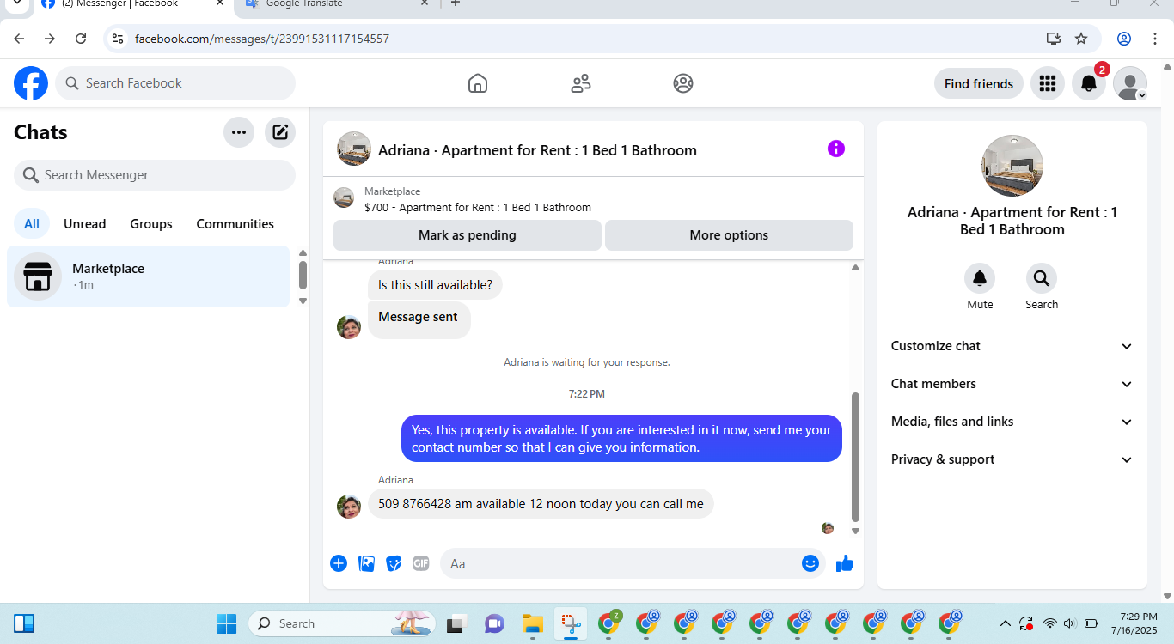
Task: Click the Search Messenger field
Action: click(x=155, y=175)
